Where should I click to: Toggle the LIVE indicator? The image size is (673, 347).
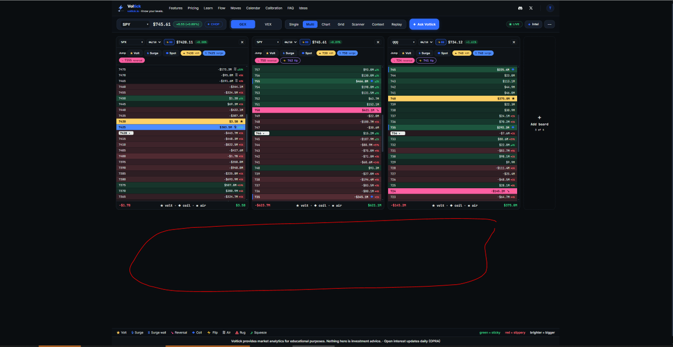514,24
